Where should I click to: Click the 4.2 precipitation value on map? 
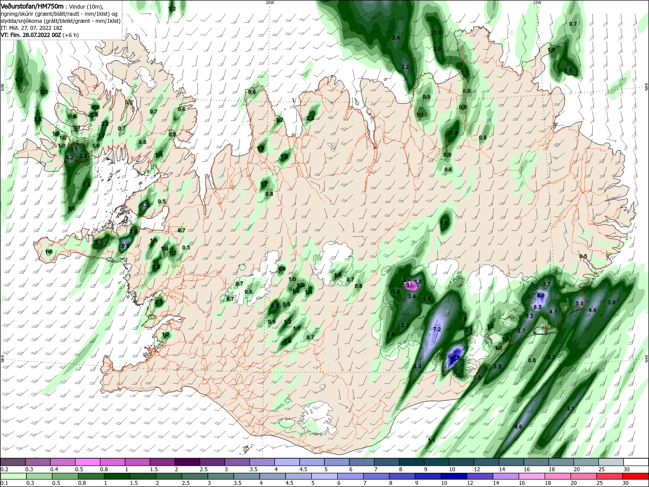70,158
